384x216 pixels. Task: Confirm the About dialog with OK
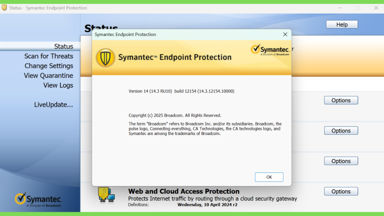(269, 177)
